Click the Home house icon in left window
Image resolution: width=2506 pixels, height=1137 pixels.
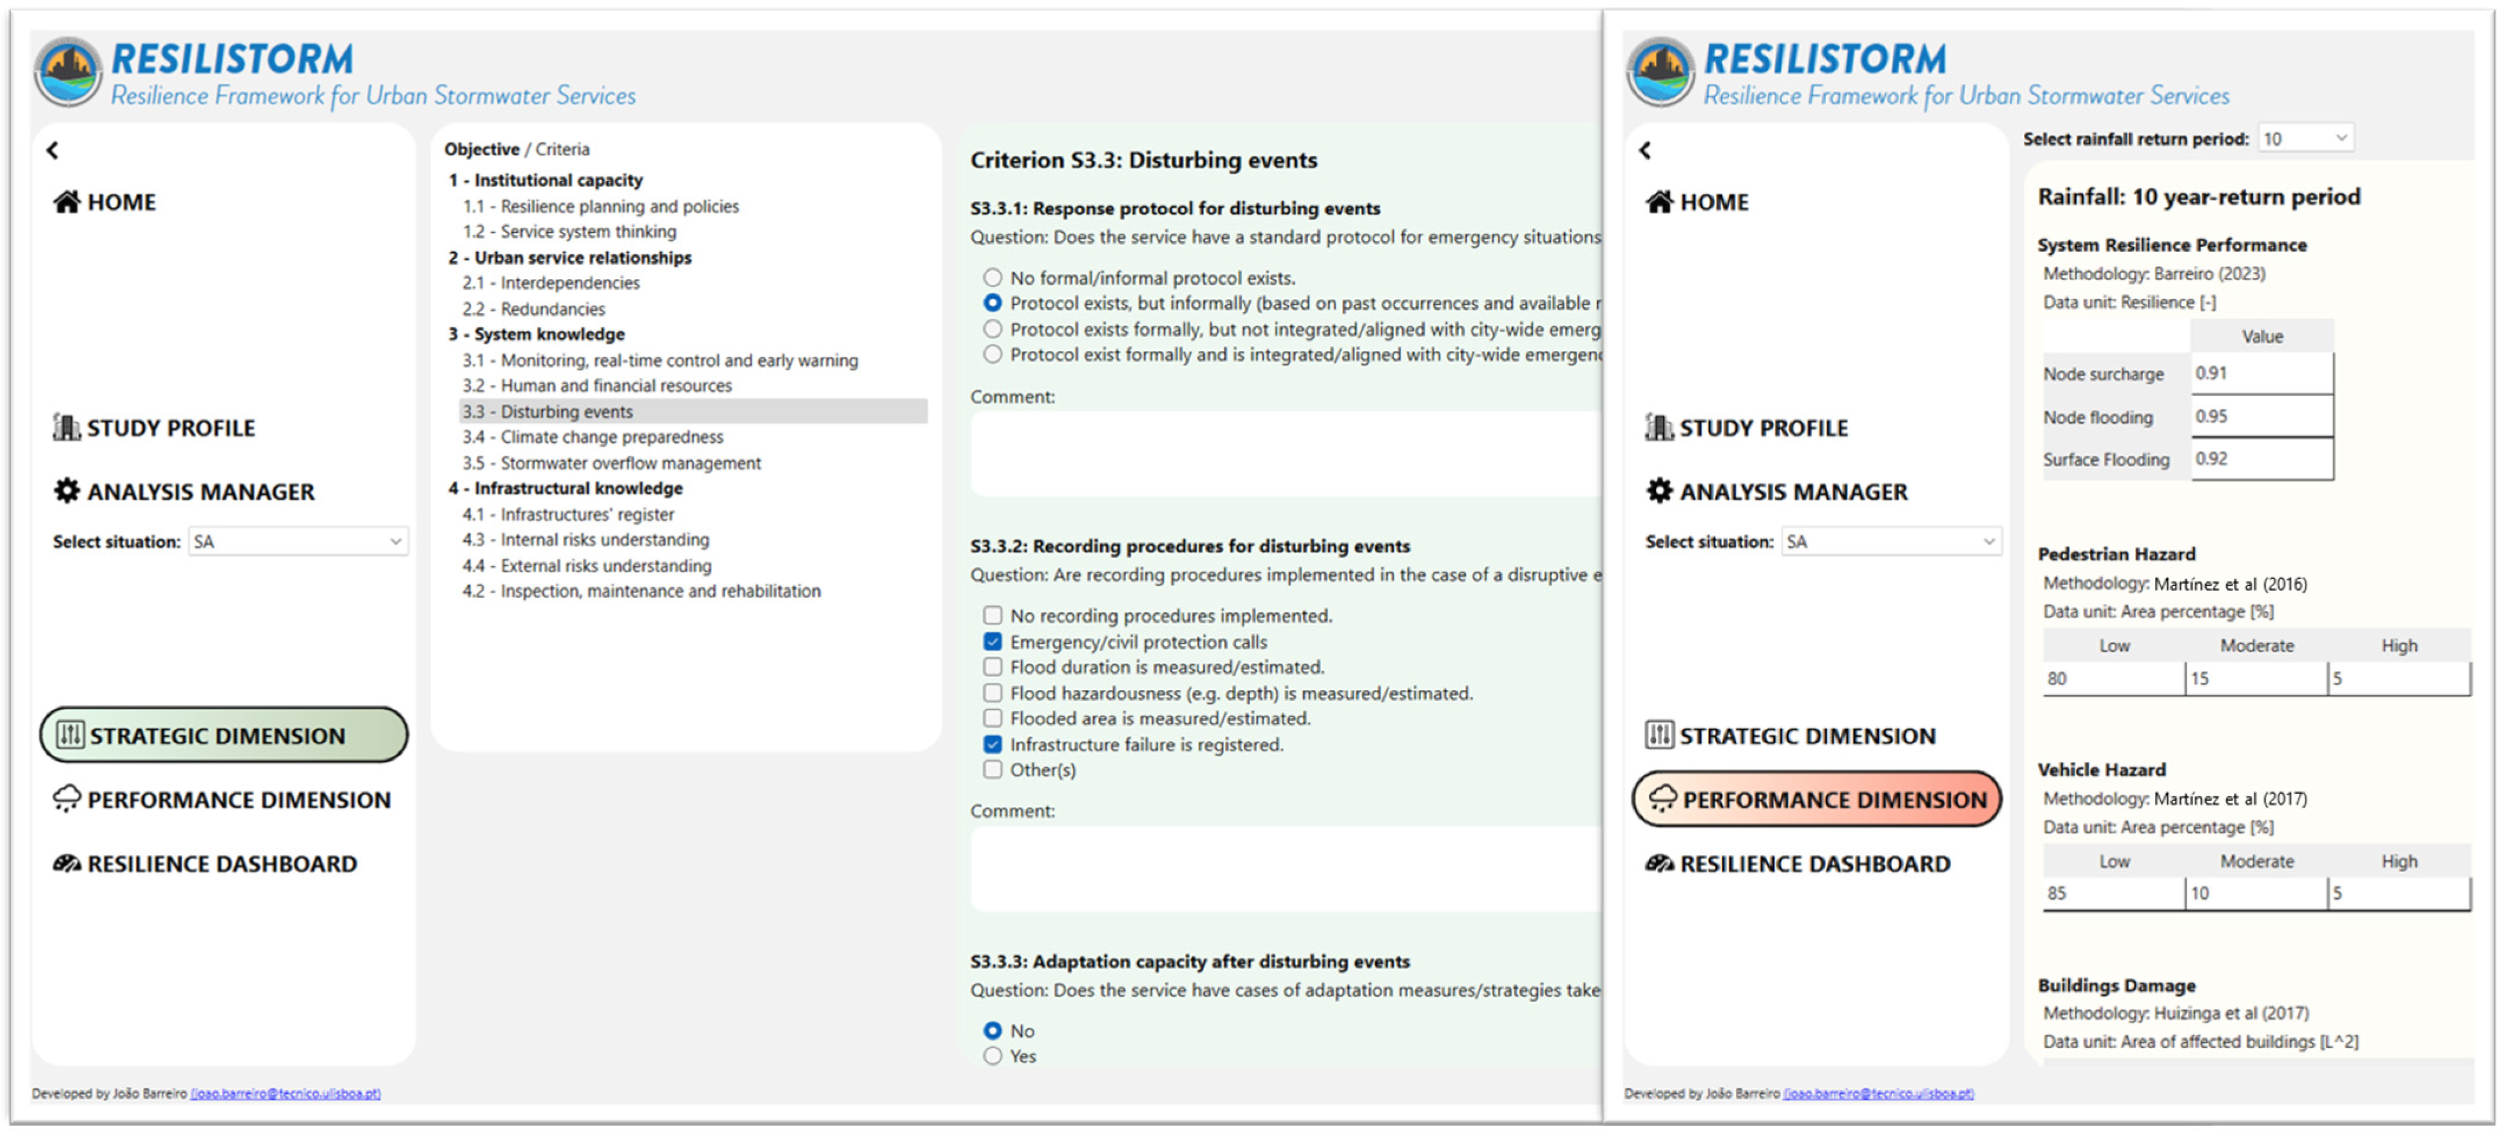[x=66, y=201]
